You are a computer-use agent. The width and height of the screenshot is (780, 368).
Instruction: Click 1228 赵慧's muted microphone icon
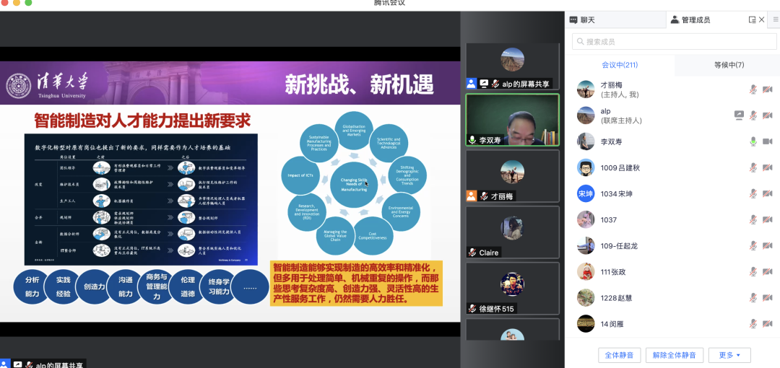[753, 298]
